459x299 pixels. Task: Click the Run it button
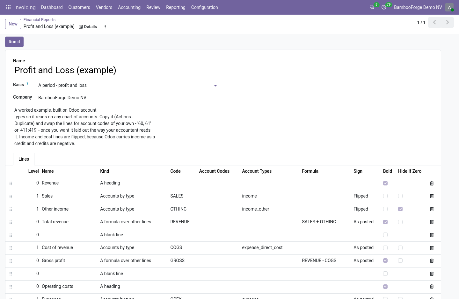(14, 42)
